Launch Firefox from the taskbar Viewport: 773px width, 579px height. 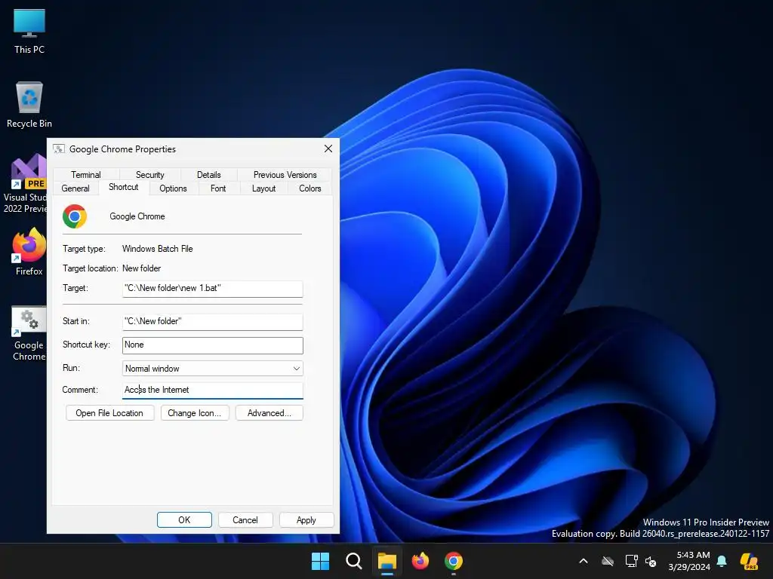tap(420, 561)
